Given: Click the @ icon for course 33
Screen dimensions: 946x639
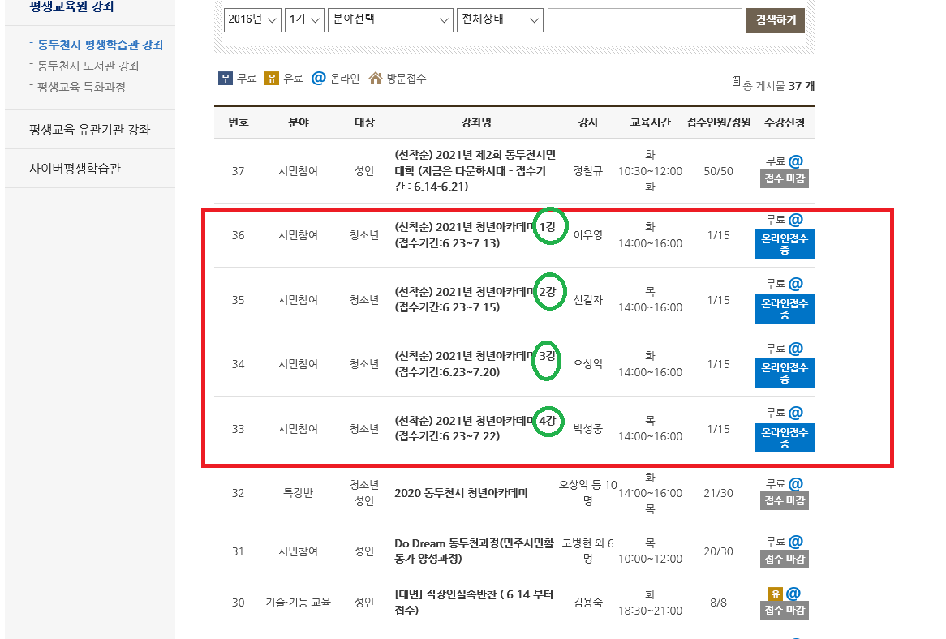Looking at the screenshot, I should (x=796, y=413).
